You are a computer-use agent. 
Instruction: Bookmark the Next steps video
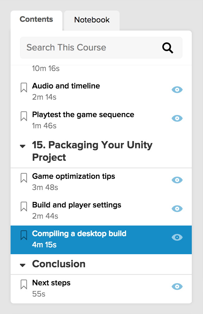point(24,284)
